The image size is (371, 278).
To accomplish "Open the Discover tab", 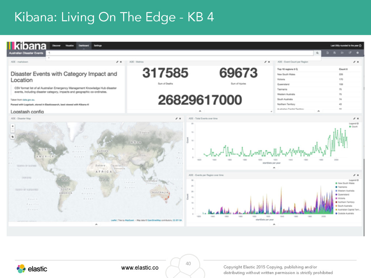I will click(56, 46).
